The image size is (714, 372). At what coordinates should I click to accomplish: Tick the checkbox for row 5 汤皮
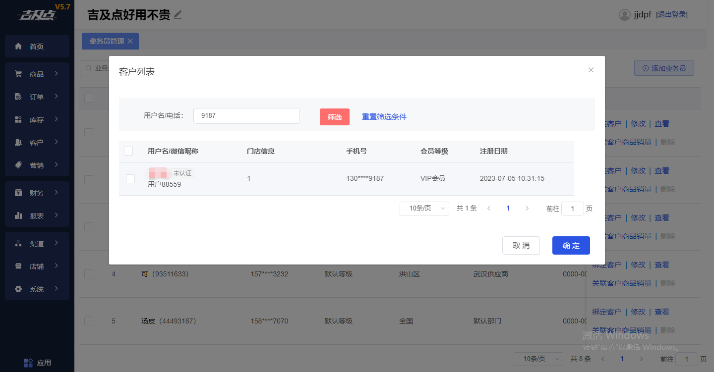point(89,321)
